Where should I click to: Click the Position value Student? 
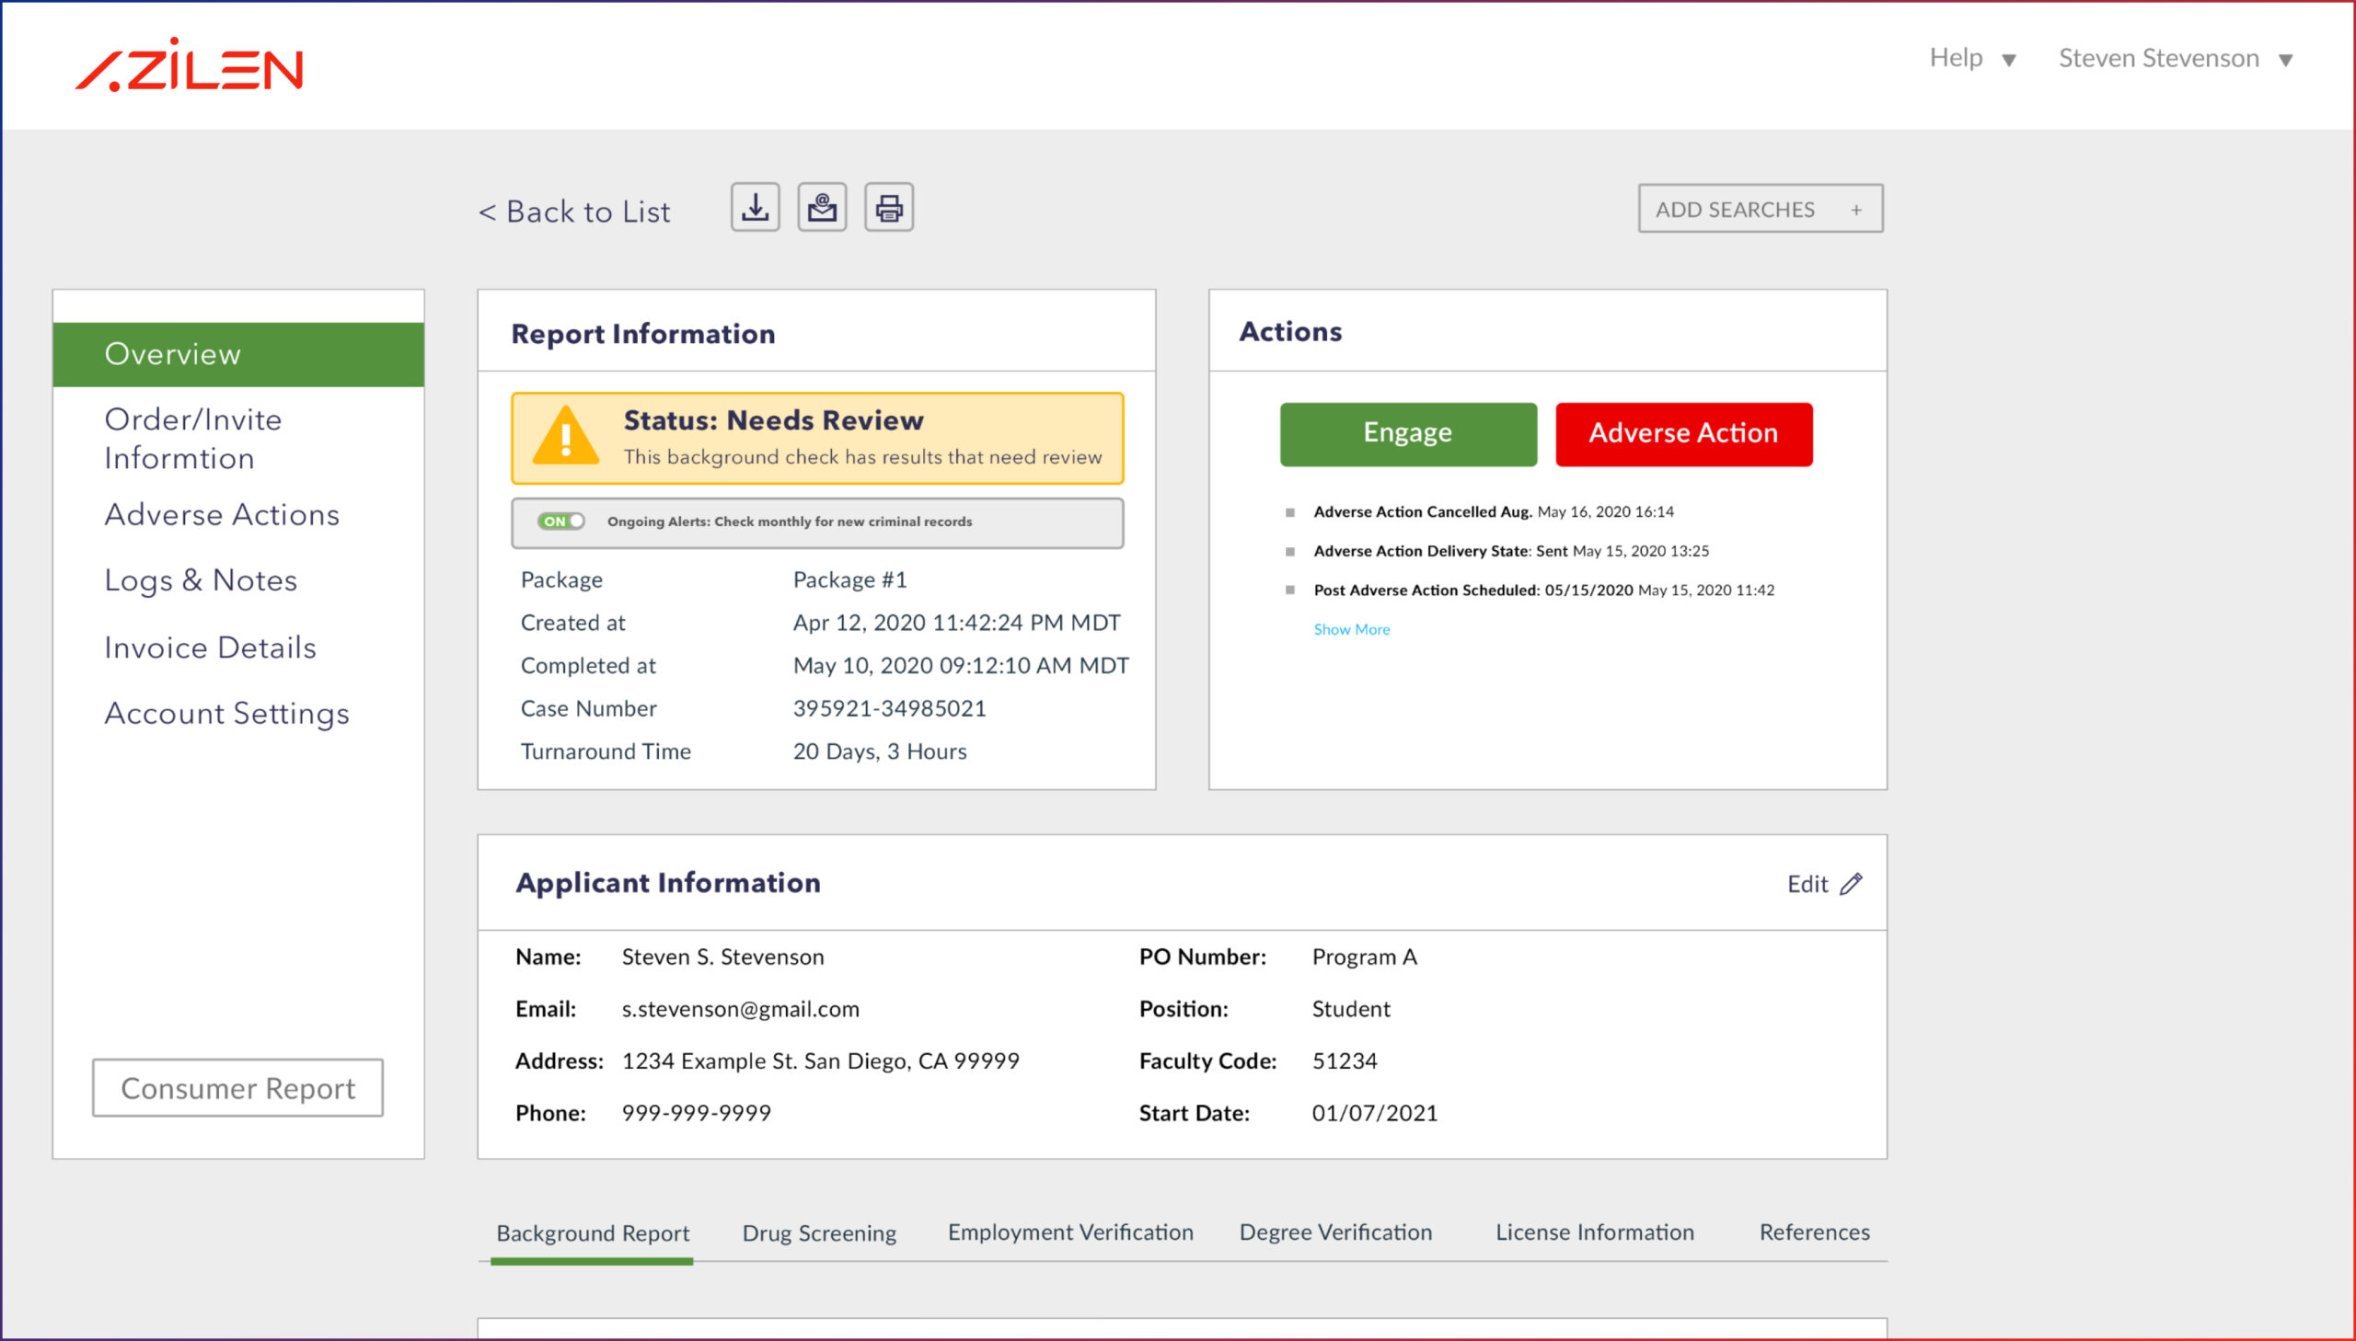coord(1351,1010)
